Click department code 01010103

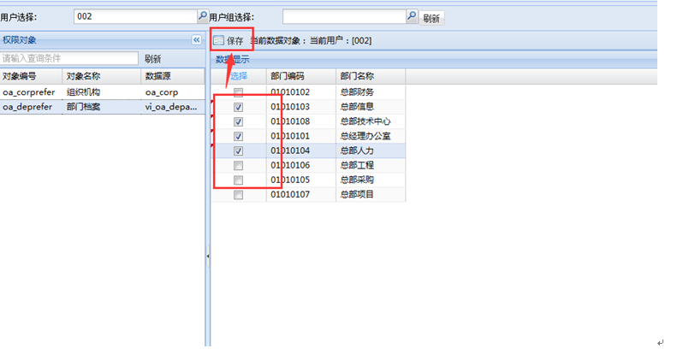pos(290,107)
